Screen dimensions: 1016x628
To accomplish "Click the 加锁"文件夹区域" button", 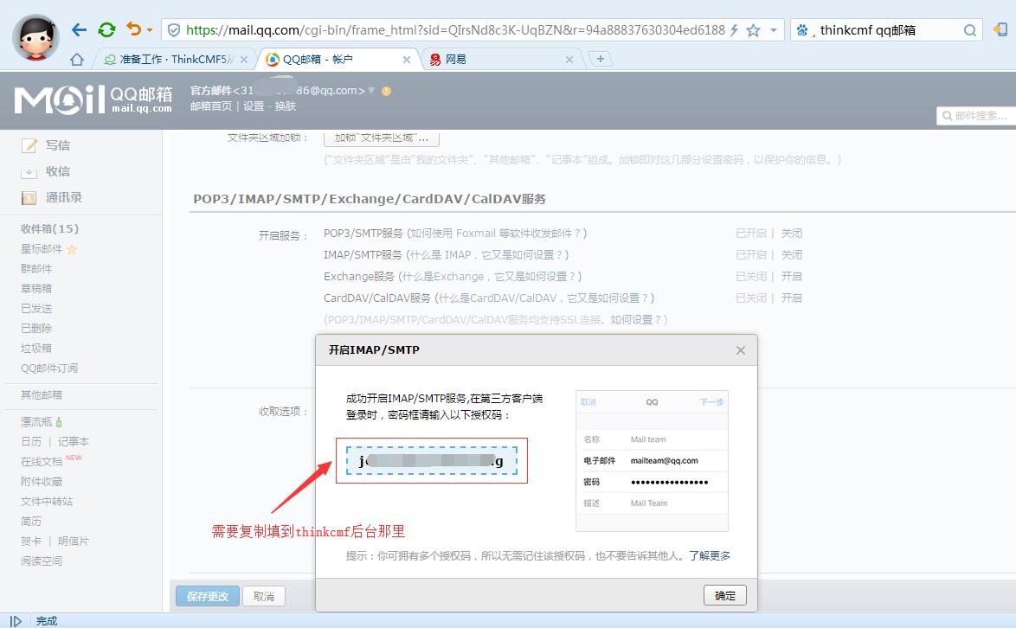I will [382, 138].
